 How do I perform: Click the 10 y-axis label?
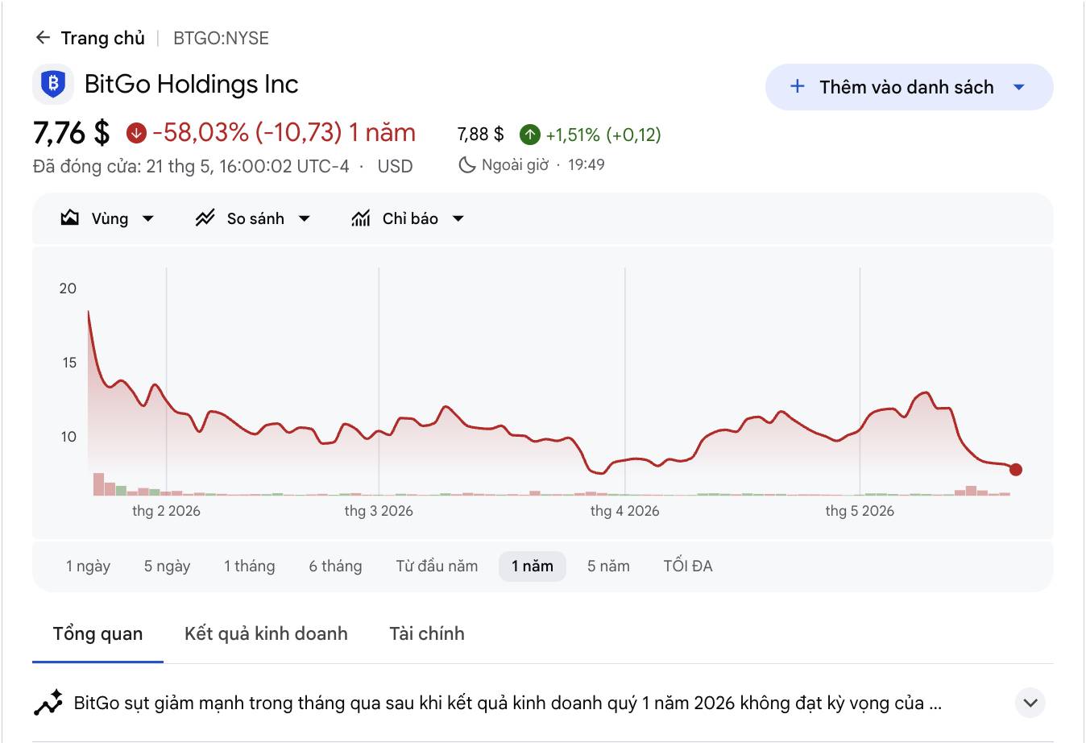[68, 437]
